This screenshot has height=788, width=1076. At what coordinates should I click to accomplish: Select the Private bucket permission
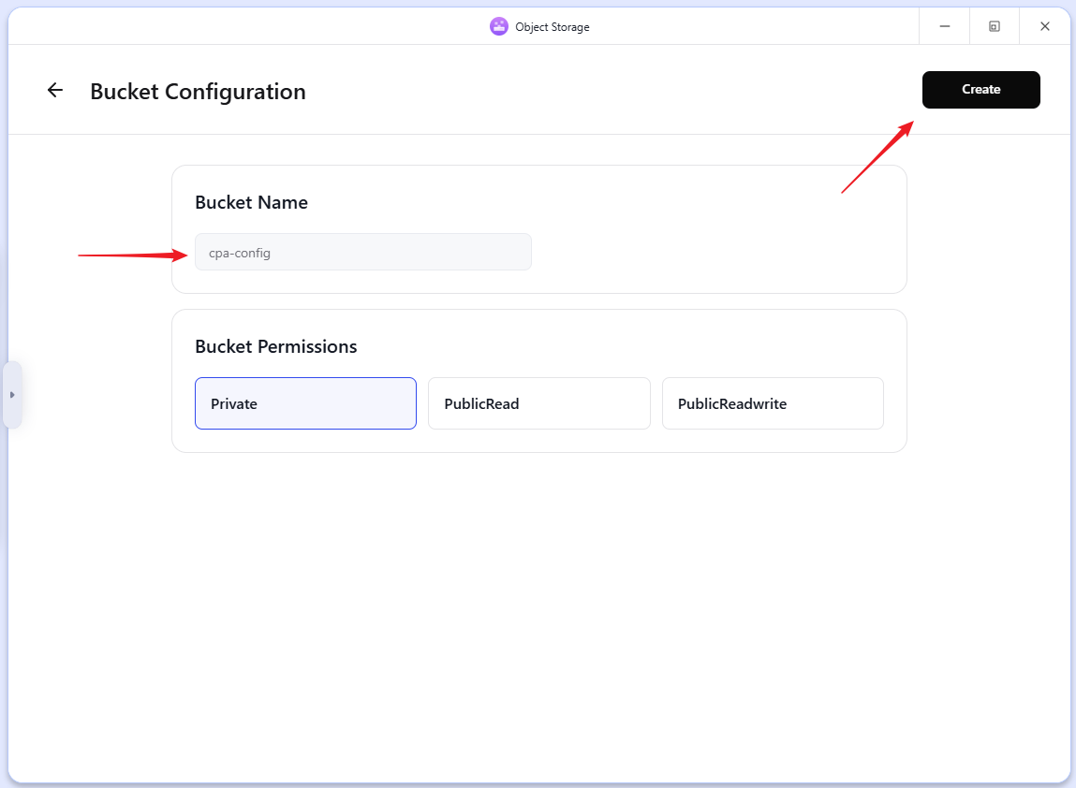(305, 403)
